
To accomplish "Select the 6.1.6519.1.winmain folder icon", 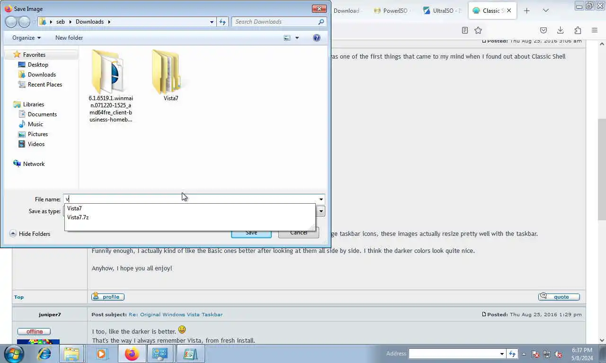I will point(110,71).
